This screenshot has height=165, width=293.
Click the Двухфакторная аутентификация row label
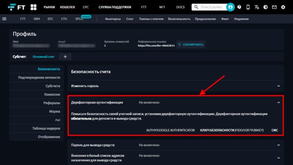point(97,102)
